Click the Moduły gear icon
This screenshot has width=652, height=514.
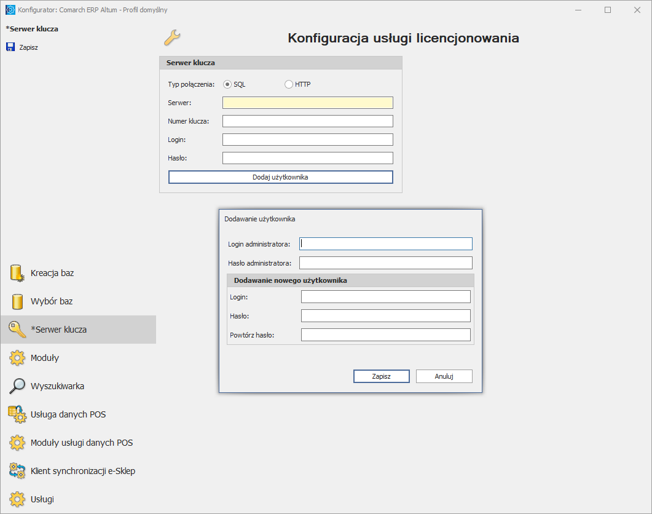tap(17, 358)
